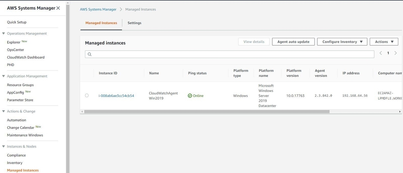Viewport: 403px width, 173px height.
Task: Go to previous page arrow
Action: 381,53
